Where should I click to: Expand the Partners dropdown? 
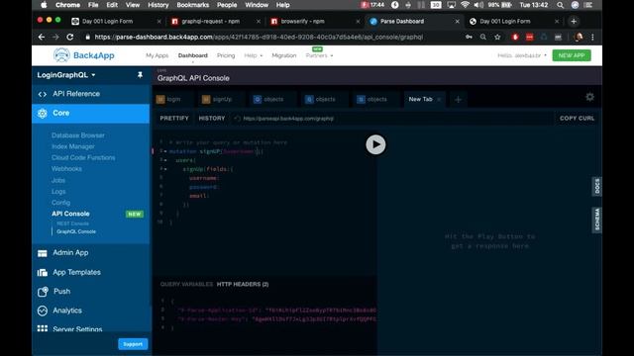(x=319, y=55)
